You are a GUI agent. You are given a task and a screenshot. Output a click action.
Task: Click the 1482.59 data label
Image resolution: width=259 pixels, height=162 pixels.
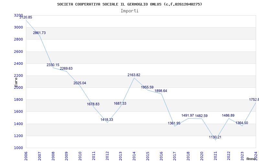201,116
